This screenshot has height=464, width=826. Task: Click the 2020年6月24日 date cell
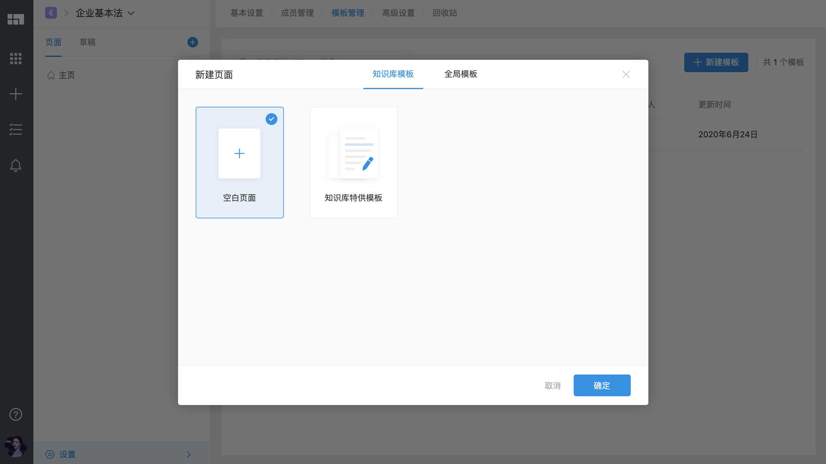[x=728, y=134]
